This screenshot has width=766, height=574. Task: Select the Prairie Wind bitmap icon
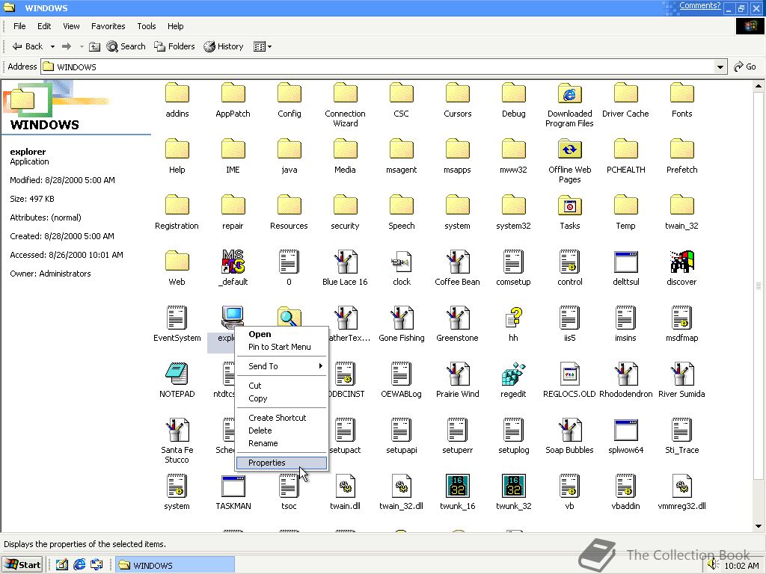pyautogui.click(x=457, y=374)
